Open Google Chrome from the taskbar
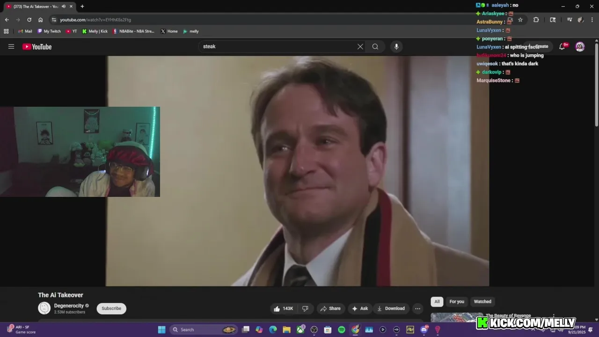Screen dimensions: 599x337 [x=355, y=330]
